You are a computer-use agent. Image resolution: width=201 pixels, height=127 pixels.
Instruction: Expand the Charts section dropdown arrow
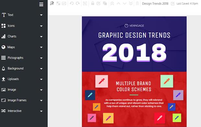41,37
